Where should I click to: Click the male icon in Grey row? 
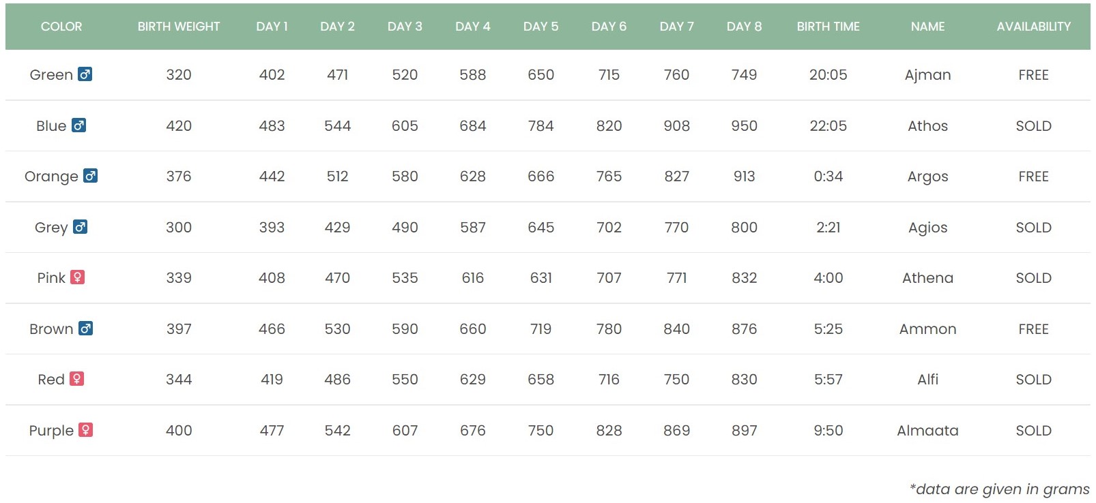[80, 226]
